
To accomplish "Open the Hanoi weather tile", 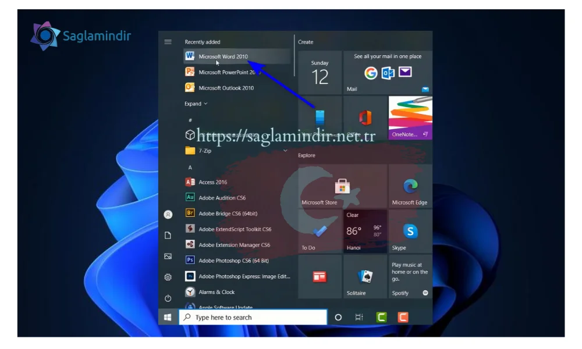I will pos(365,231).
